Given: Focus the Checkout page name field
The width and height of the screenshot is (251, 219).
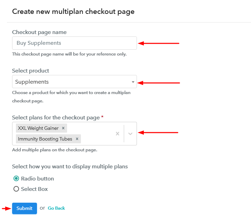Looking at the screenshot, I should click(74, 43).
